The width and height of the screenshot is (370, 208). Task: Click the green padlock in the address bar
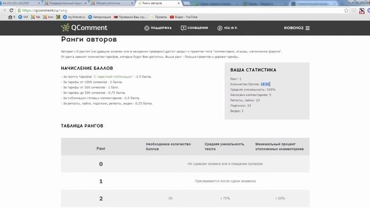pyautogui.click(x=19, y=10)
